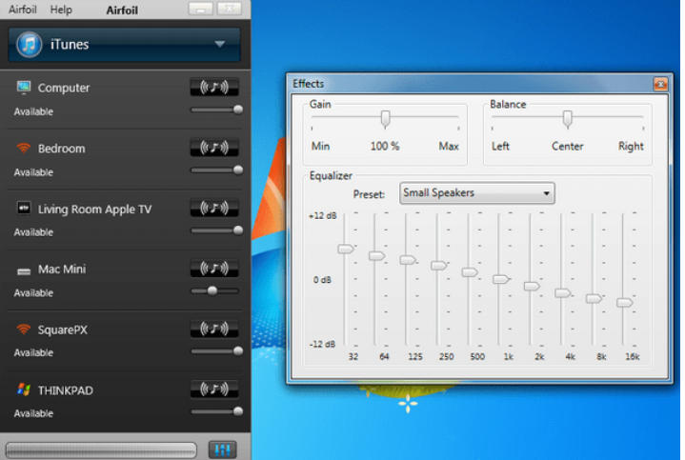Click the THINKPAD Windows logo icon
Viewport: 685px width, 460px height.
(24, 390)
